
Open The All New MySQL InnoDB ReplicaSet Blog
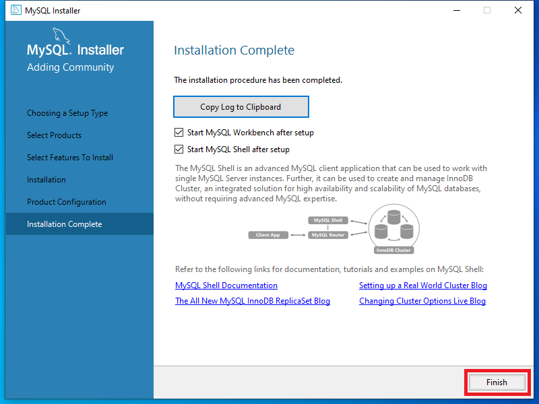tap(253, 301)
